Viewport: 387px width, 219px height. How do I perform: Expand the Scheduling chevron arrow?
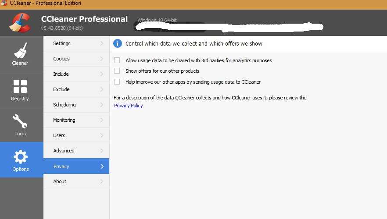102,105
